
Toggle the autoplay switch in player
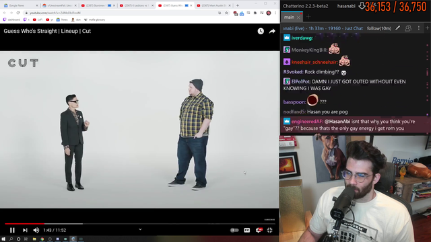[234, 230]
